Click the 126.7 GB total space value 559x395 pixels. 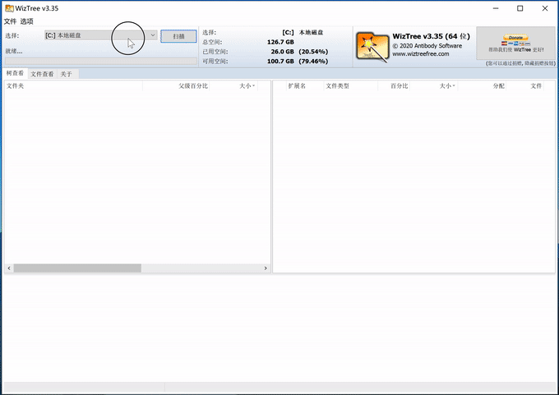280,42
